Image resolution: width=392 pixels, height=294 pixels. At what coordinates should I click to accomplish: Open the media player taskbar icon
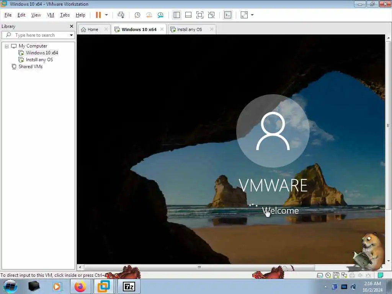pos(57,286)
